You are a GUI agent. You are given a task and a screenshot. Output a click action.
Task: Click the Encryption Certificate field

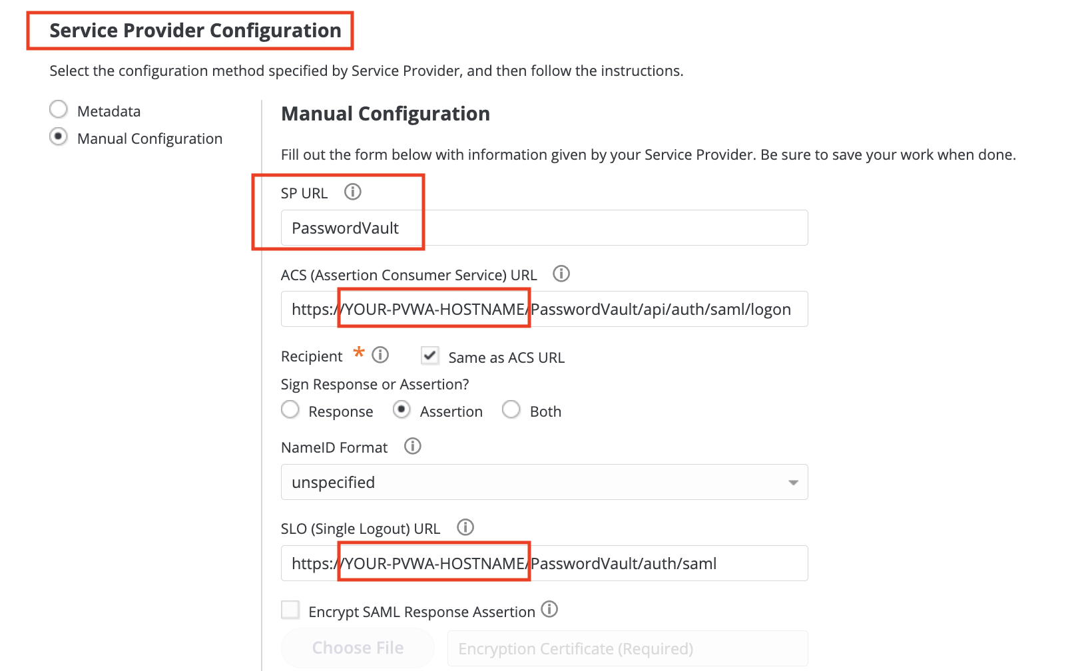pyautogui.click(x=628, y=648)
